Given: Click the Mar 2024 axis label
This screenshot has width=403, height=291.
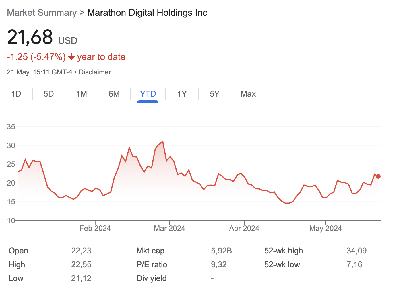Looking at the screenshot, I should click(x=169, y=228).
